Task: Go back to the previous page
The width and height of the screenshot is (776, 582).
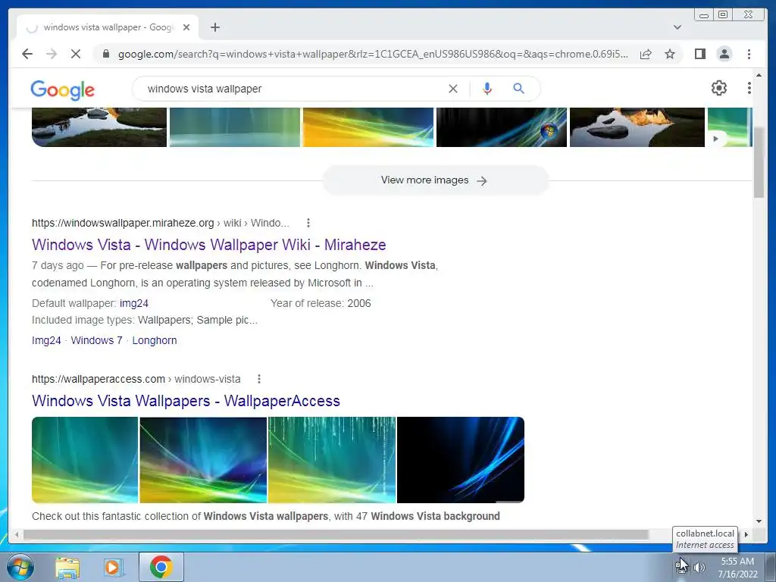Action: (27, 54)
